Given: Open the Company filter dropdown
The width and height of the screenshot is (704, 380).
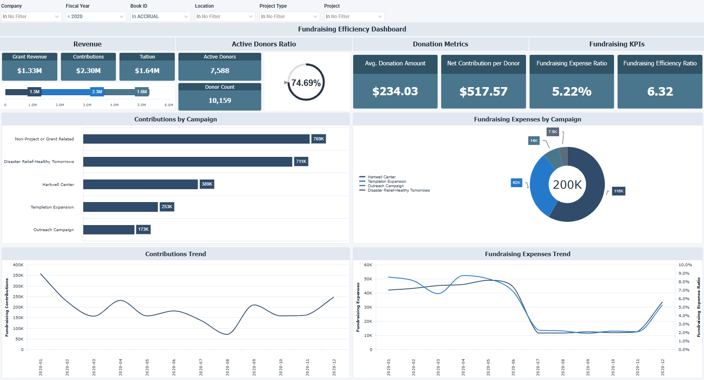Looking at the screenshot, I should pos(31,17).
